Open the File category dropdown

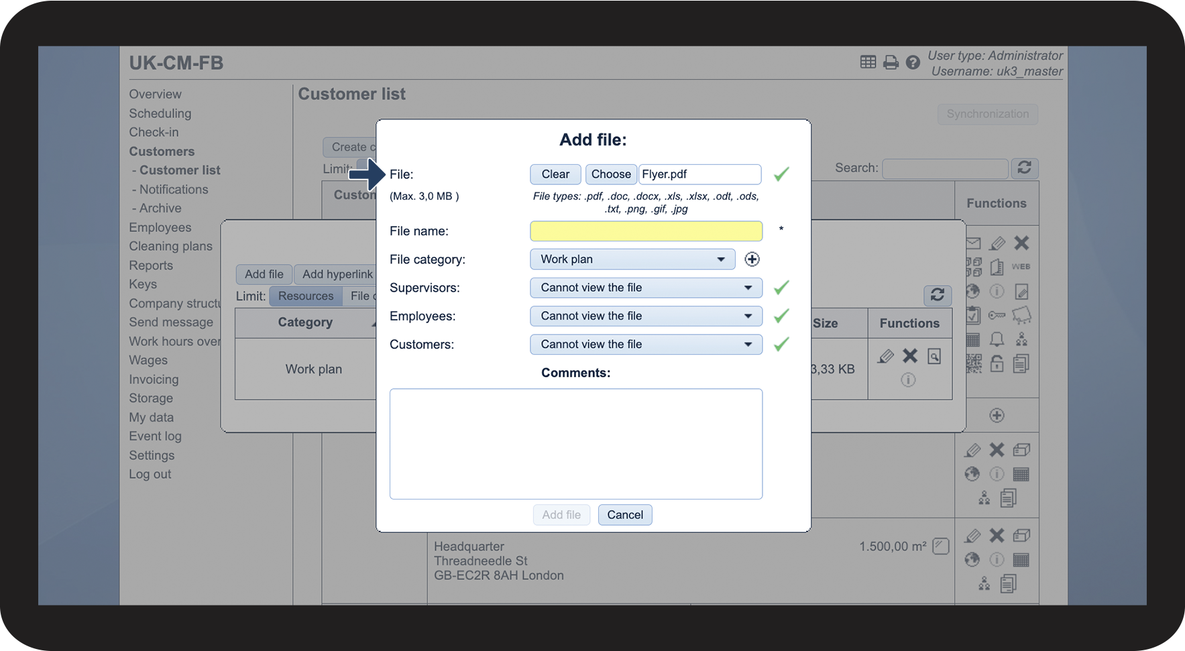(632, 259)
